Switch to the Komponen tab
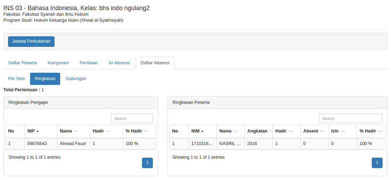391x180 pixels. tap(58, 63)
